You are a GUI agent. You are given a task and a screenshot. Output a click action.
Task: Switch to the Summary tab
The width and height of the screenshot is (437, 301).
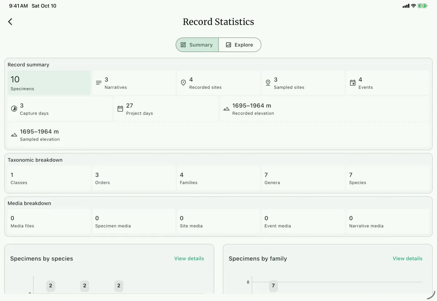coord(197,45)
